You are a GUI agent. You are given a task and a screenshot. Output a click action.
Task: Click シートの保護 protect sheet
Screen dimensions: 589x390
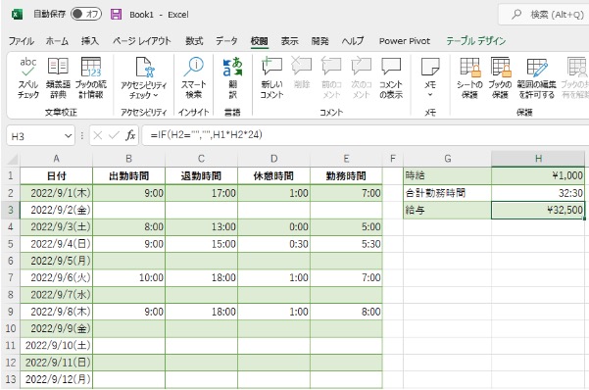tap(469, 78)
